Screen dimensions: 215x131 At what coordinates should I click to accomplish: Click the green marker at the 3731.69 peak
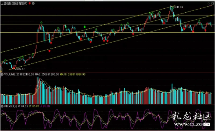click(x=171, y=6)
